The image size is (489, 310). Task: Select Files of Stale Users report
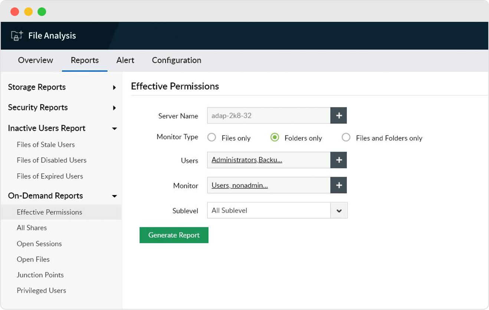[46, 144]
